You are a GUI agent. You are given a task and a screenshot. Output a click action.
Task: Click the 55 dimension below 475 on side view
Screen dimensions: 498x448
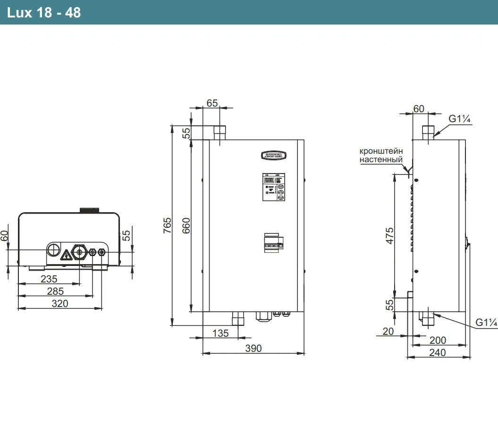tap(390, 305)
